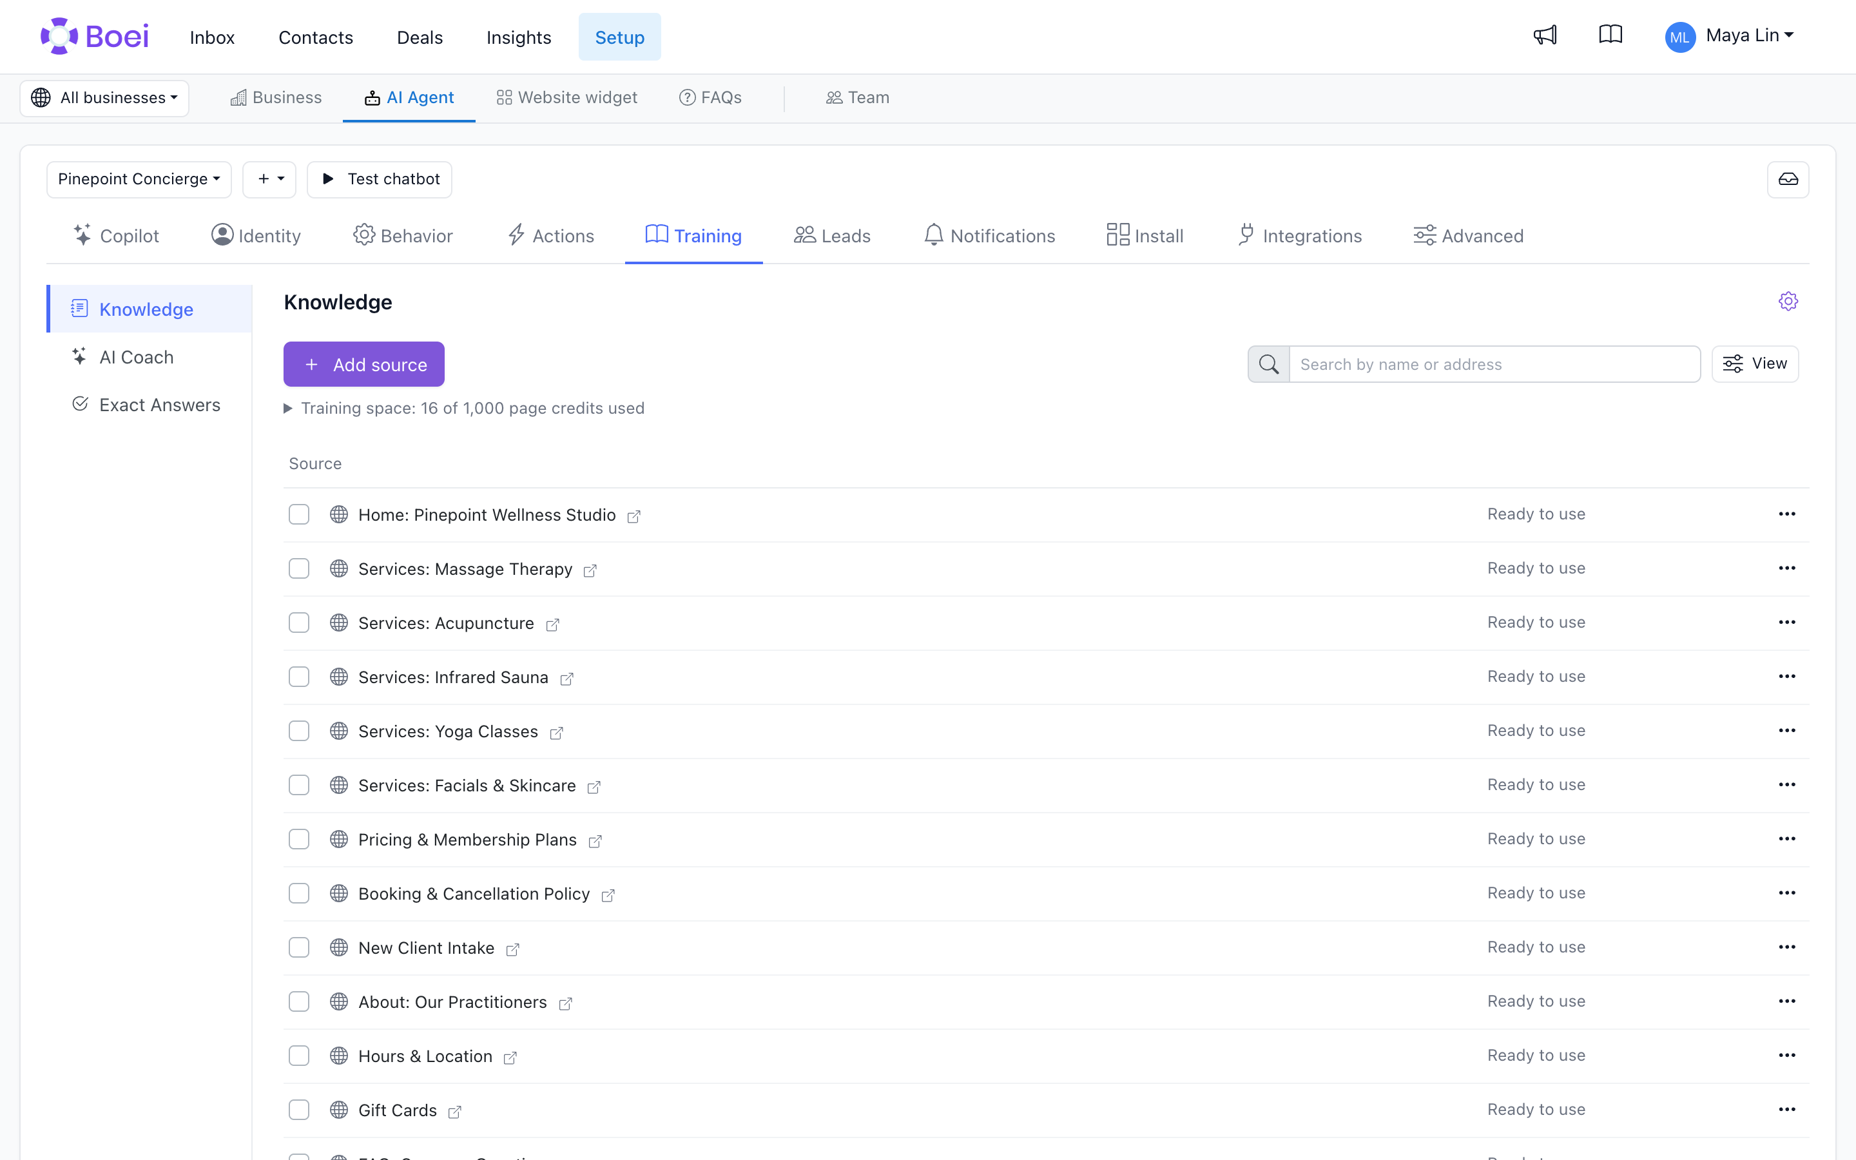1856x1160 pixels.
Task: Open the View options button
Action: [1755, 363]
